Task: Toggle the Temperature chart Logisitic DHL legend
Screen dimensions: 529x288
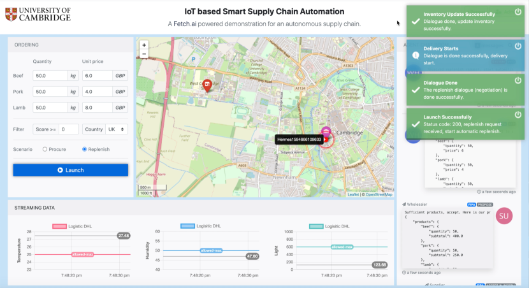Action: (x=72, y=226)
